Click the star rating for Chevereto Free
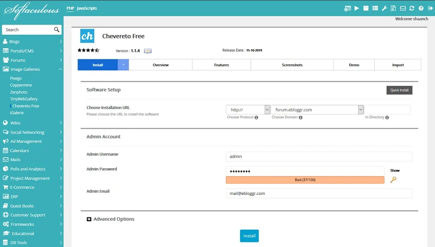Image resolution: width=435 pixels, height=247 pixels. click(x=88, y=50)
